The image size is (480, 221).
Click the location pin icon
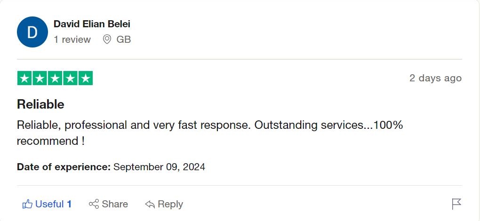coord(107,39)
